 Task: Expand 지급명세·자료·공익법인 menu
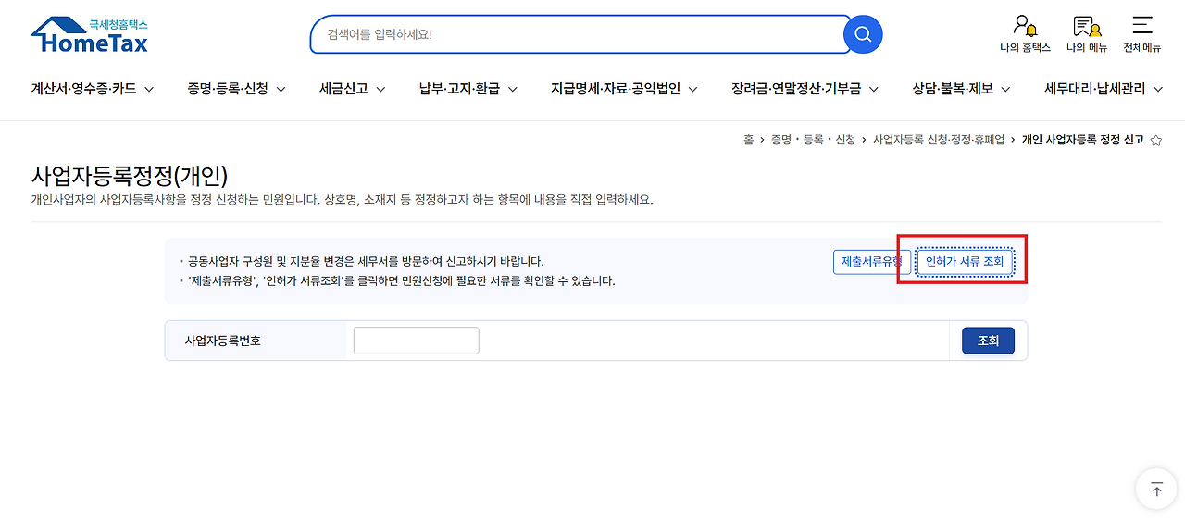coord(625,89)
